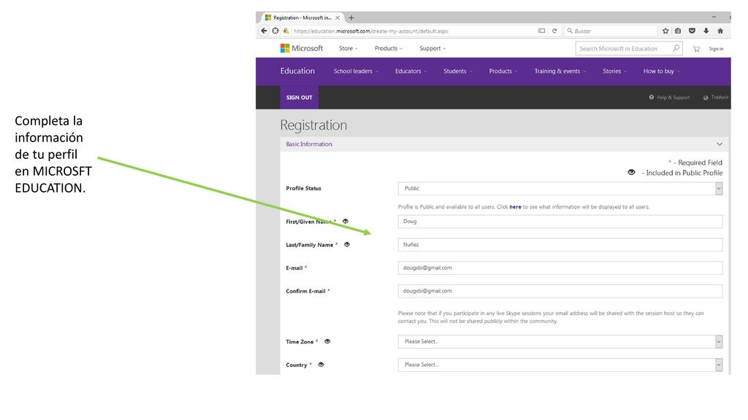Click the Microsoft logo
The image size is (748, 420).
pyautogui.click(x=302, y=48)
